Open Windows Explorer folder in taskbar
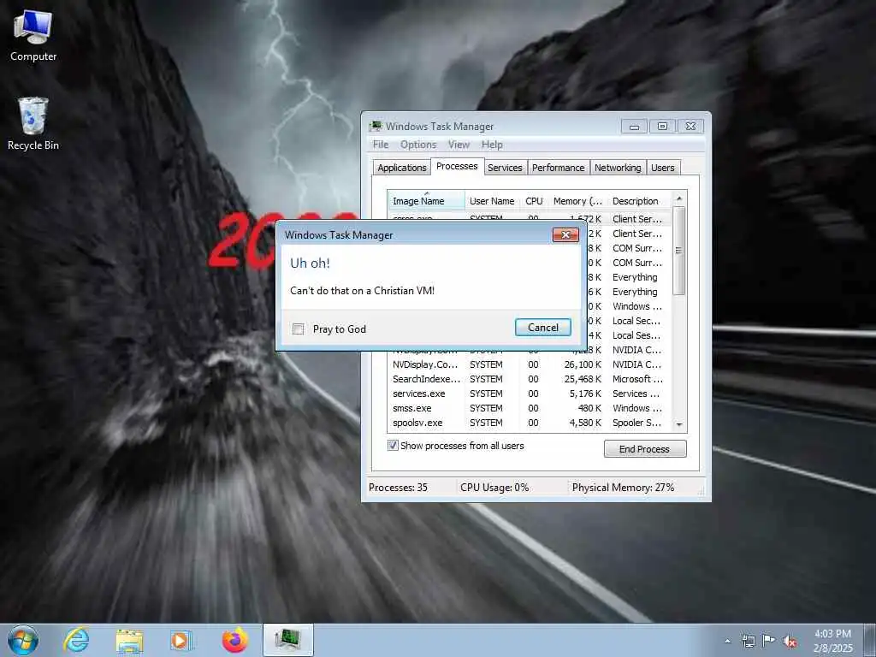The height and width of the screenshot is (657, 876). 129,640
